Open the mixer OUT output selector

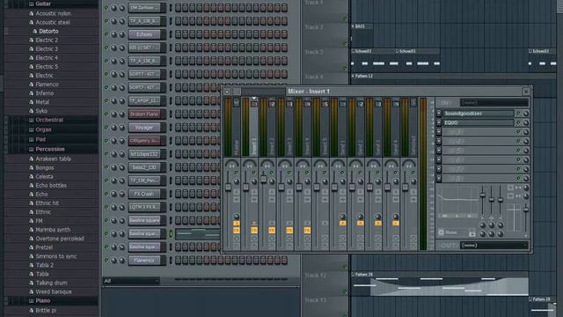point(494,245)
